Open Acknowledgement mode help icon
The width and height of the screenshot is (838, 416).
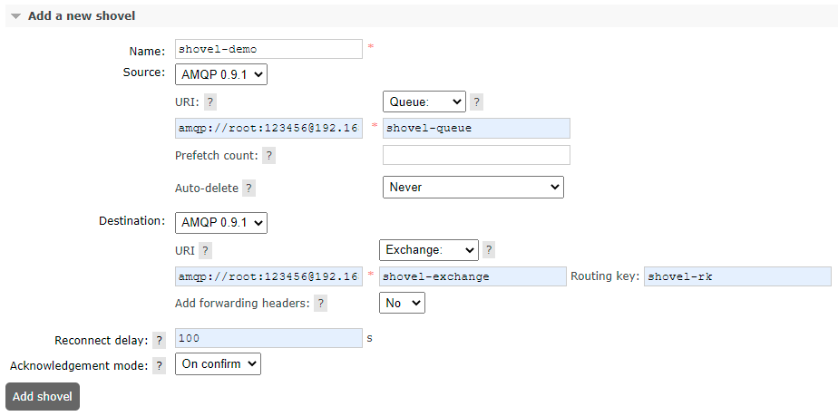[x=159, y=366]
